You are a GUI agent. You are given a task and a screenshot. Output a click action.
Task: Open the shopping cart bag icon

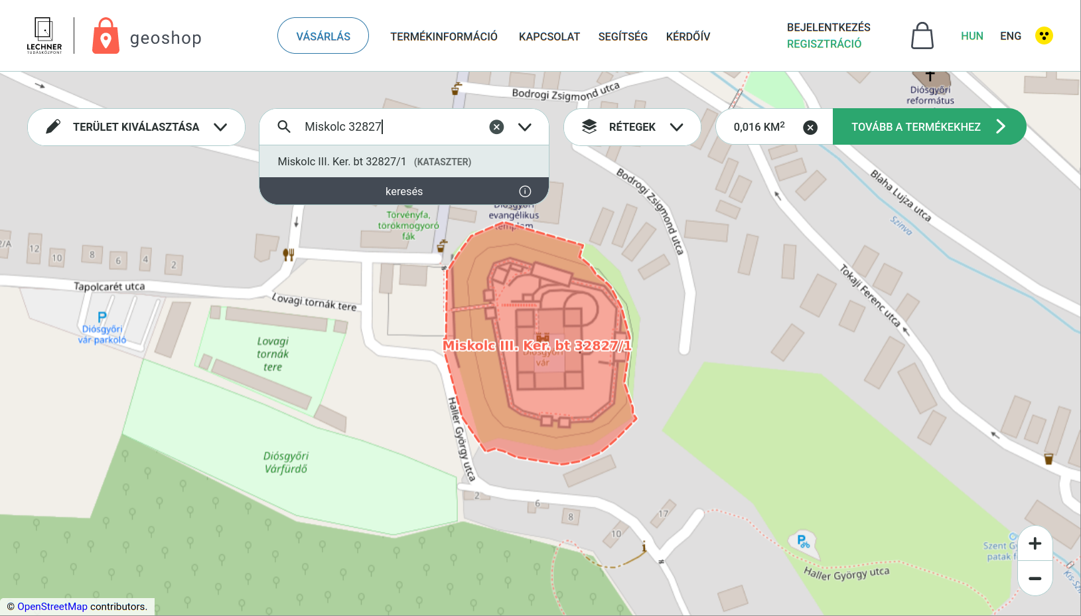click(922, 36)
